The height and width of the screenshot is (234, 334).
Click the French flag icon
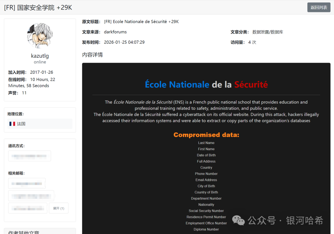coord(12,124)
